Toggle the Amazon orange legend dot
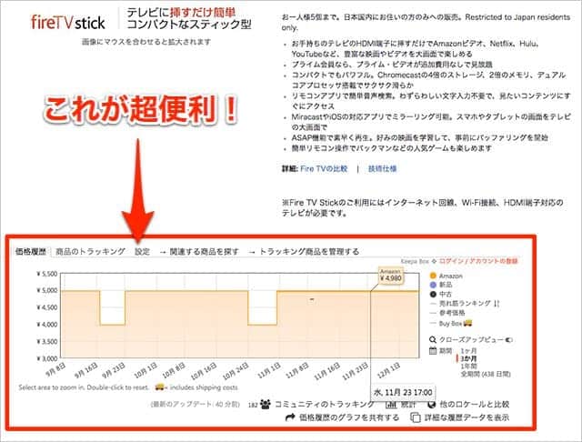Viewport: 582px width, 442px height. tap(433, 276)
